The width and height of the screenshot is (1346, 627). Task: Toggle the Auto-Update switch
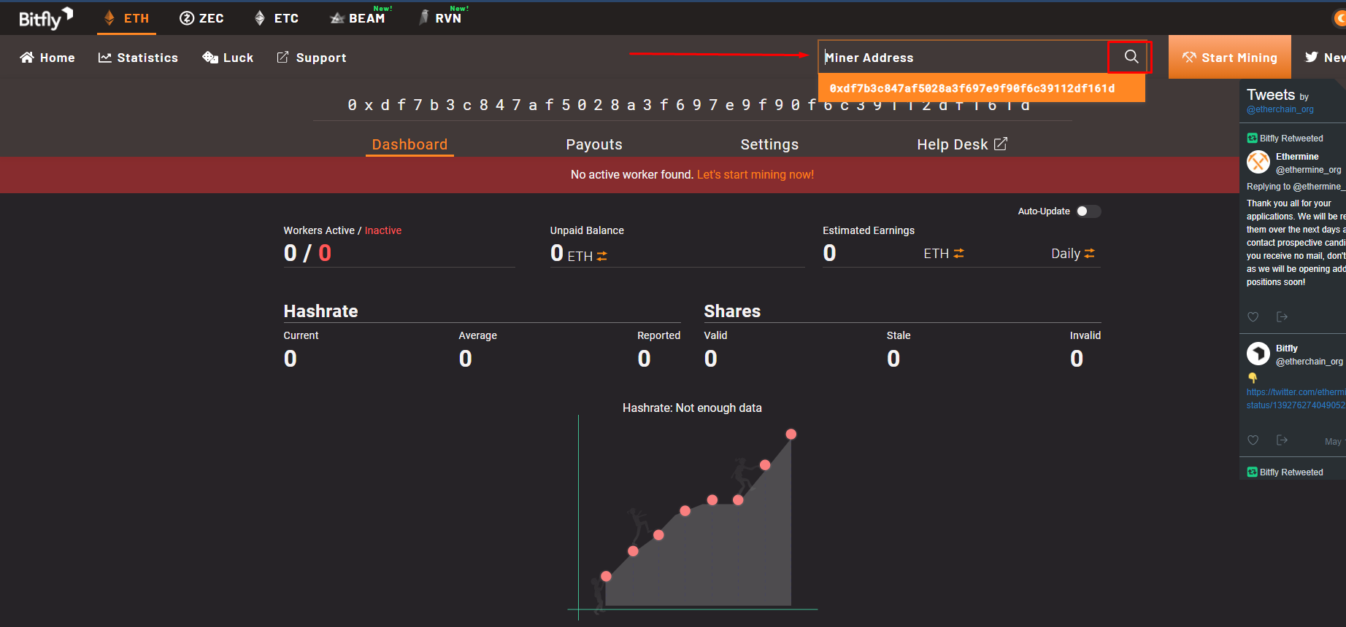pyautogui.click(x=1088, y=211)
